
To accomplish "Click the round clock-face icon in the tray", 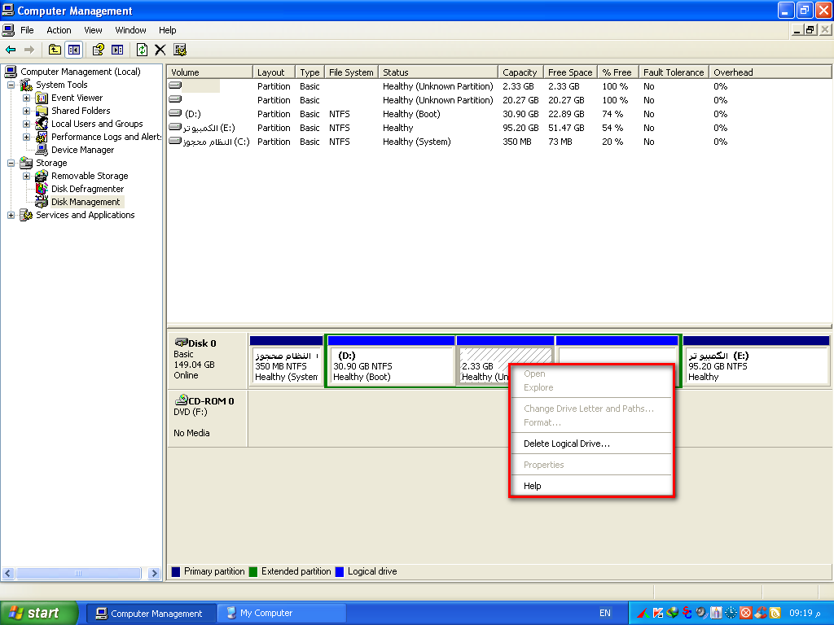I will (x=731, y=613).
